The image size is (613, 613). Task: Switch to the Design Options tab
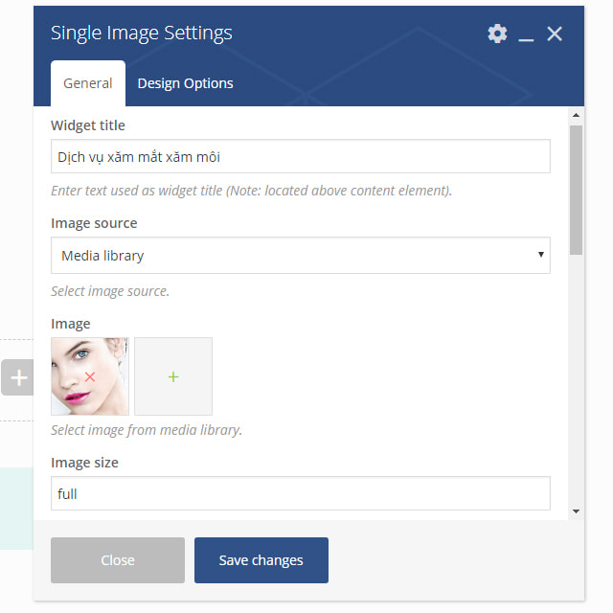coord(185,83)
